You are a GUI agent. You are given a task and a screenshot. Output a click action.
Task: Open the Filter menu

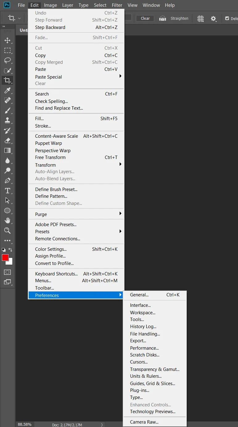coord(117,5)
